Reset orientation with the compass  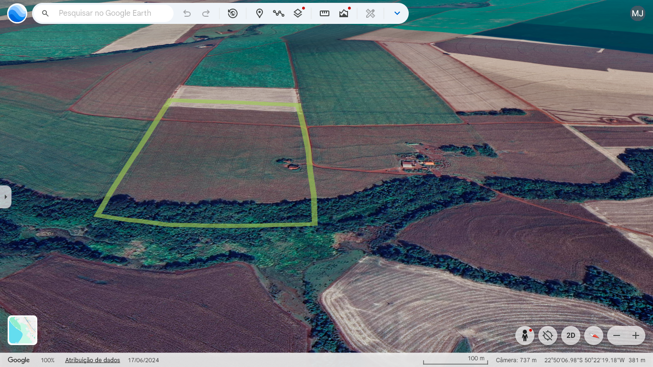click(x=594, y=335)
